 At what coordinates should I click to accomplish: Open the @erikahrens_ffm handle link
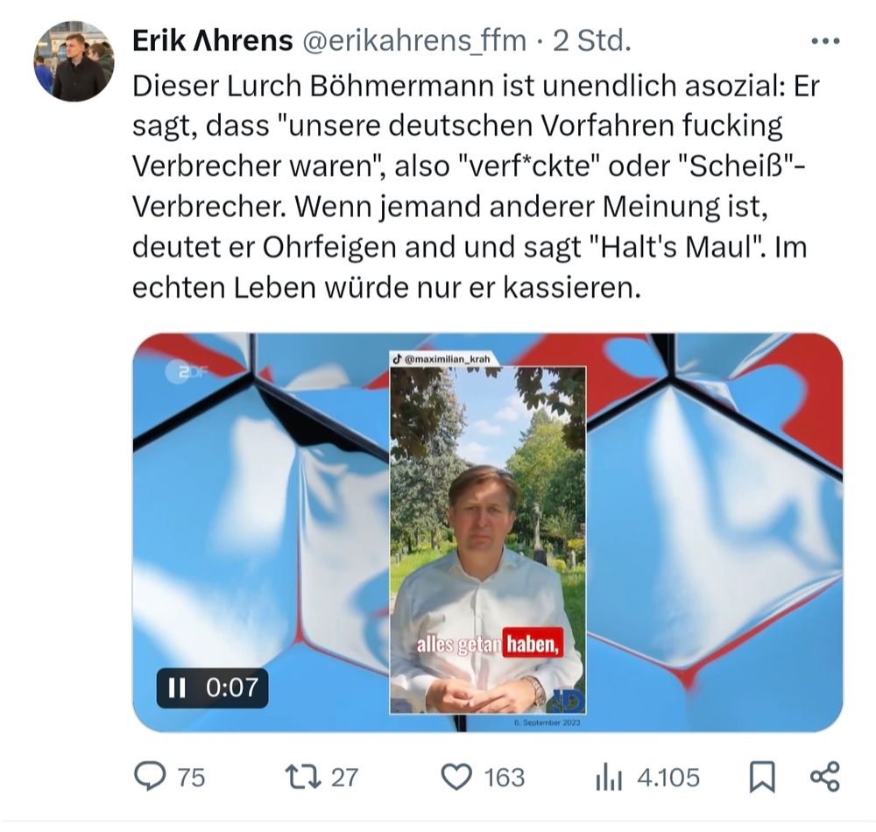[414, 41]
